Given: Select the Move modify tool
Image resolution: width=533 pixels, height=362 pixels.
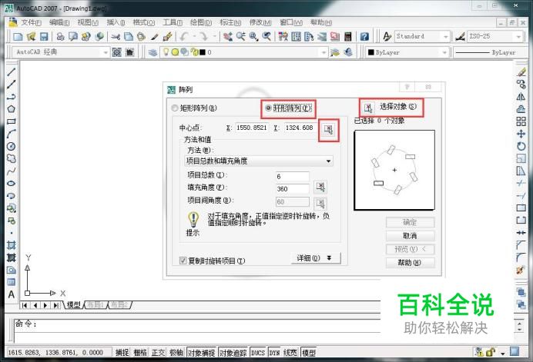Looking at the screenshot, I should pyautogui.click(x=521, y=134).
